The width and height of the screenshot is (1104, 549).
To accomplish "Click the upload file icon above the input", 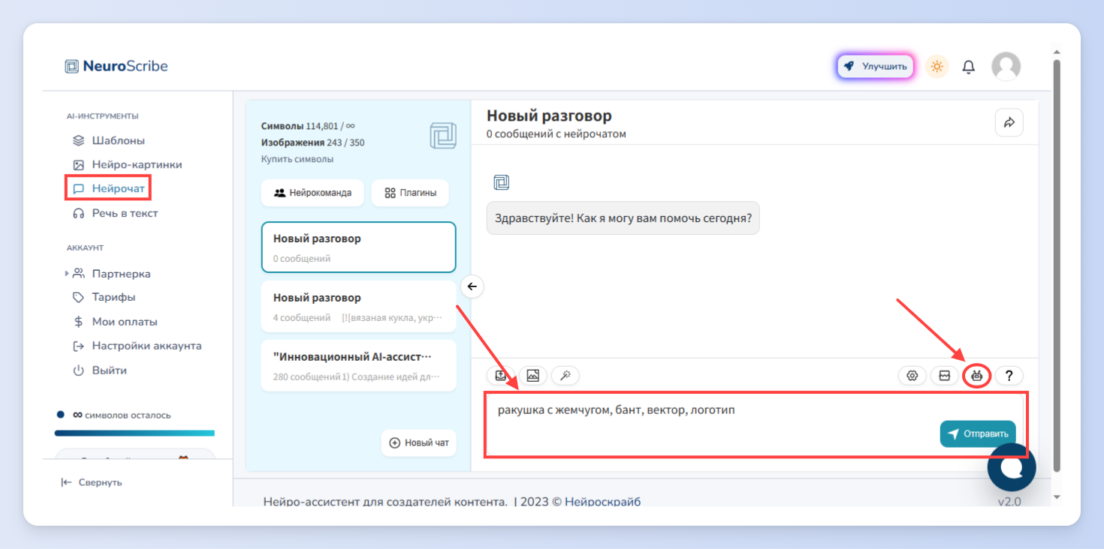I will tap(501, 376).
